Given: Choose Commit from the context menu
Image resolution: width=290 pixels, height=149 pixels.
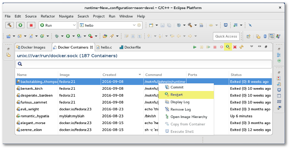Looking at the screenshot, I should tap(186, 87).
